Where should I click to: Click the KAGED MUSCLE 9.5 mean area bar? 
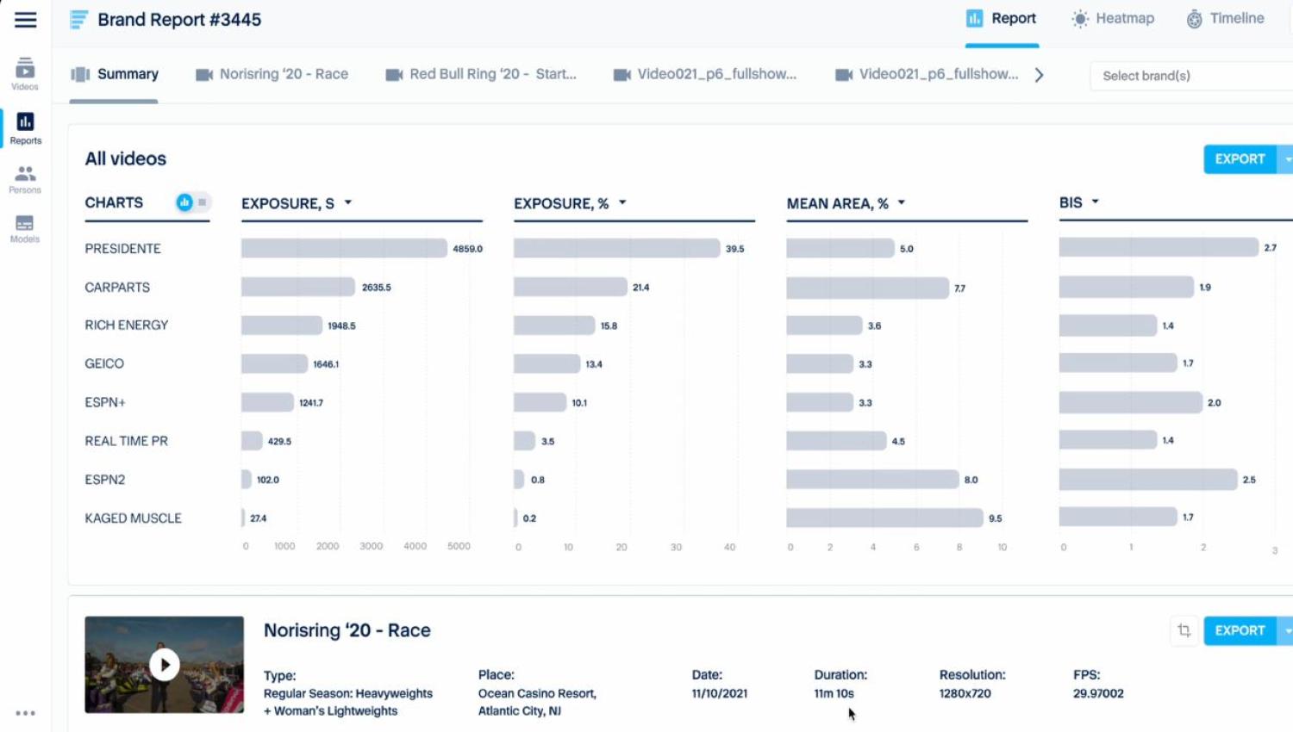point(884,518)
